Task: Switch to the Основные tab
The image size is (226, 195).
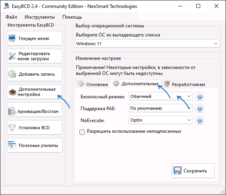Action: (93, 84)
